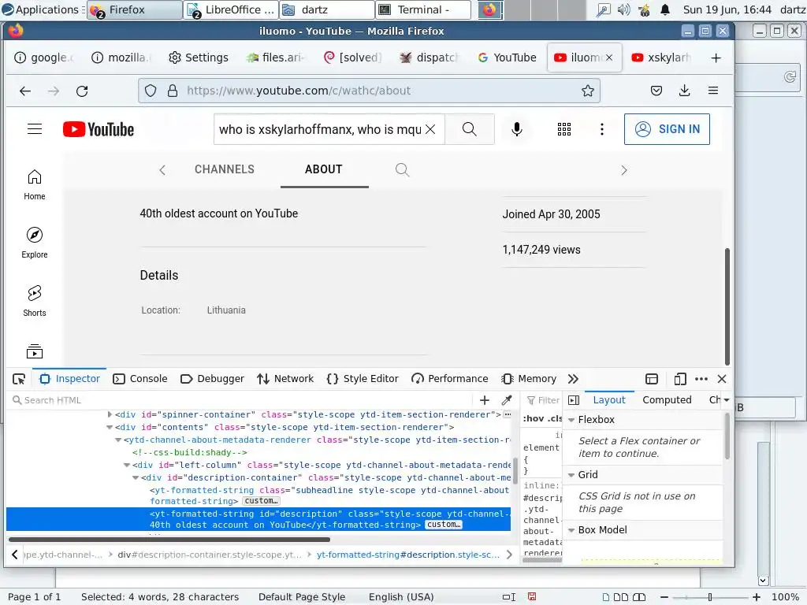Collapse the Grid section in Layout
807x605 pixels.
tap(571, 475)
